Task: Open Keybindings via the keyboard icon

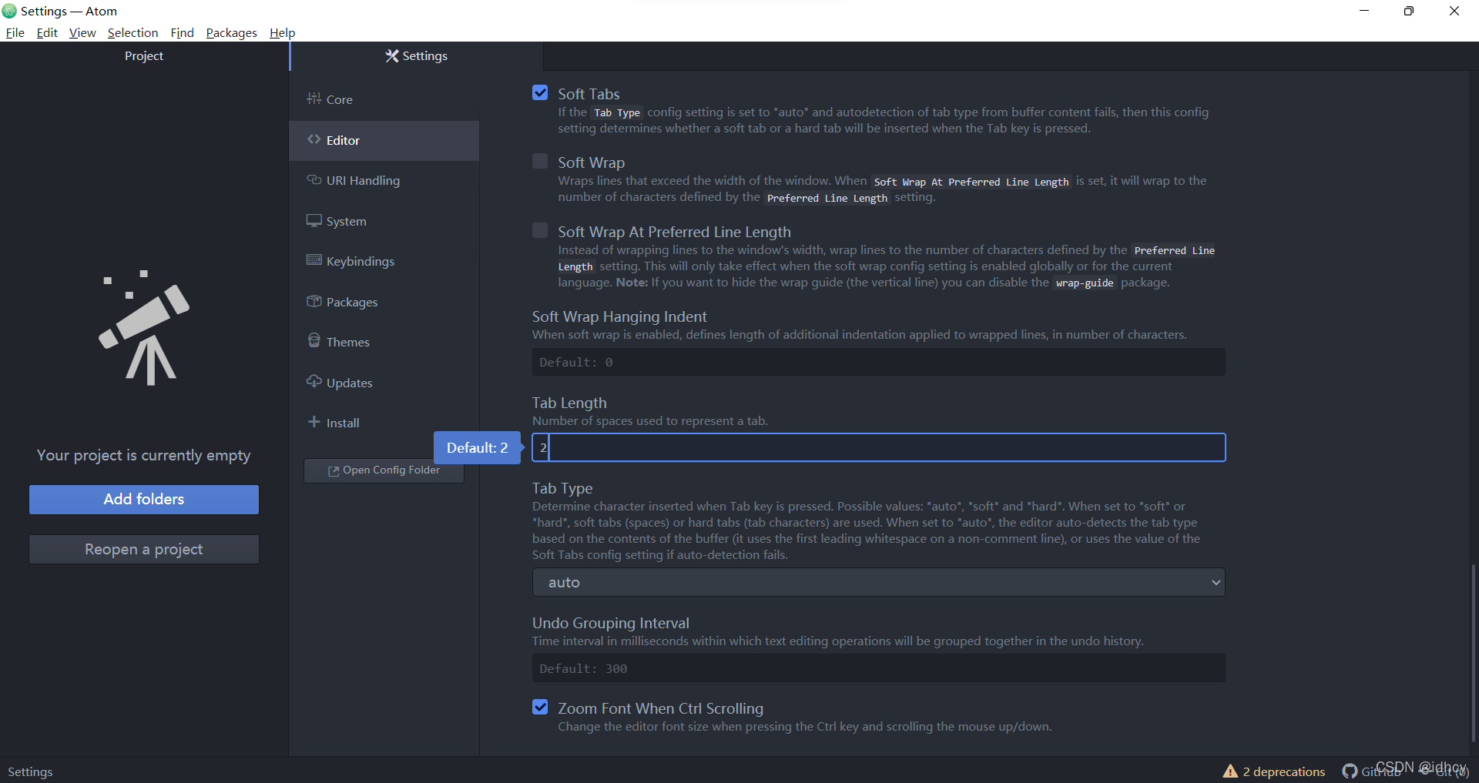Action: coord(314,260)
